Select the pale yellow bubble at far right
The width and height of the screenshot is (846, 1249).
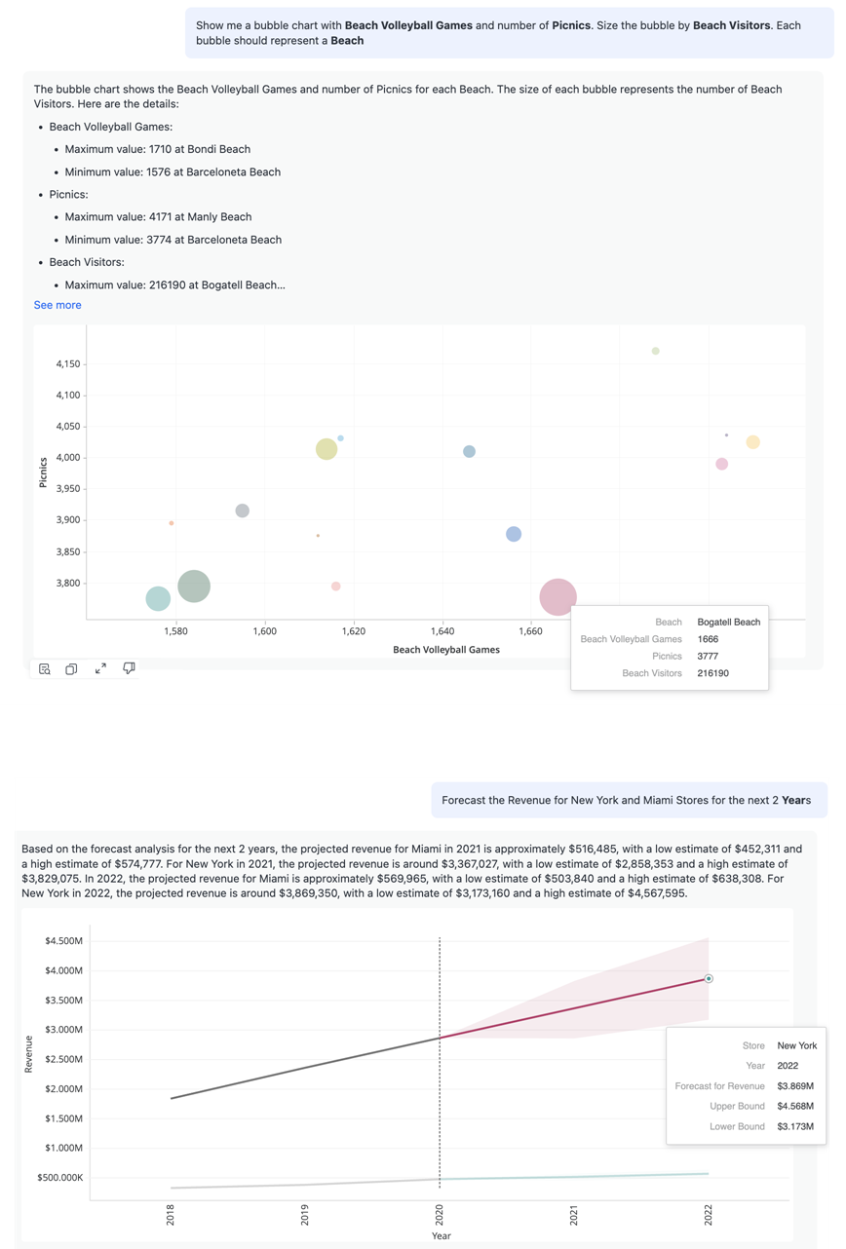coord(753,442)
